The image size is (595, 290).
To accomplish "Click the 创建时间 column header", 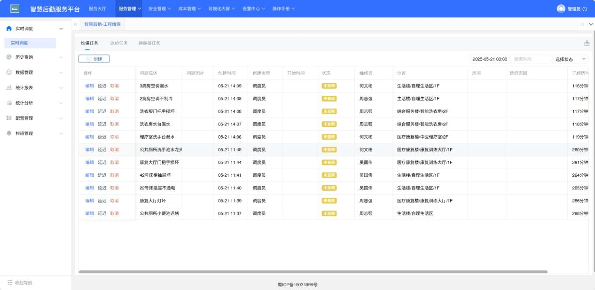I will pos(227,73).
